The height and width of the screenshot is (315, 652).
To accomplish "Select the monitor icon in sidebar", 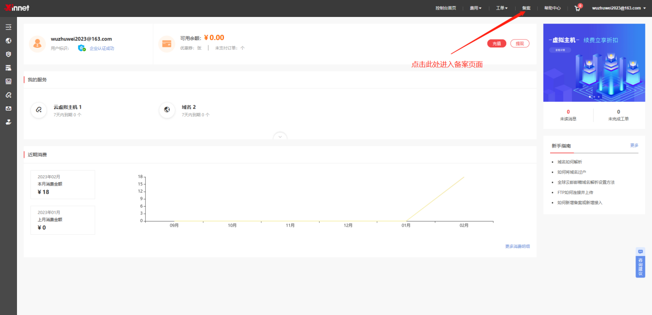I will pyautogui.click(x=8, y=81).
